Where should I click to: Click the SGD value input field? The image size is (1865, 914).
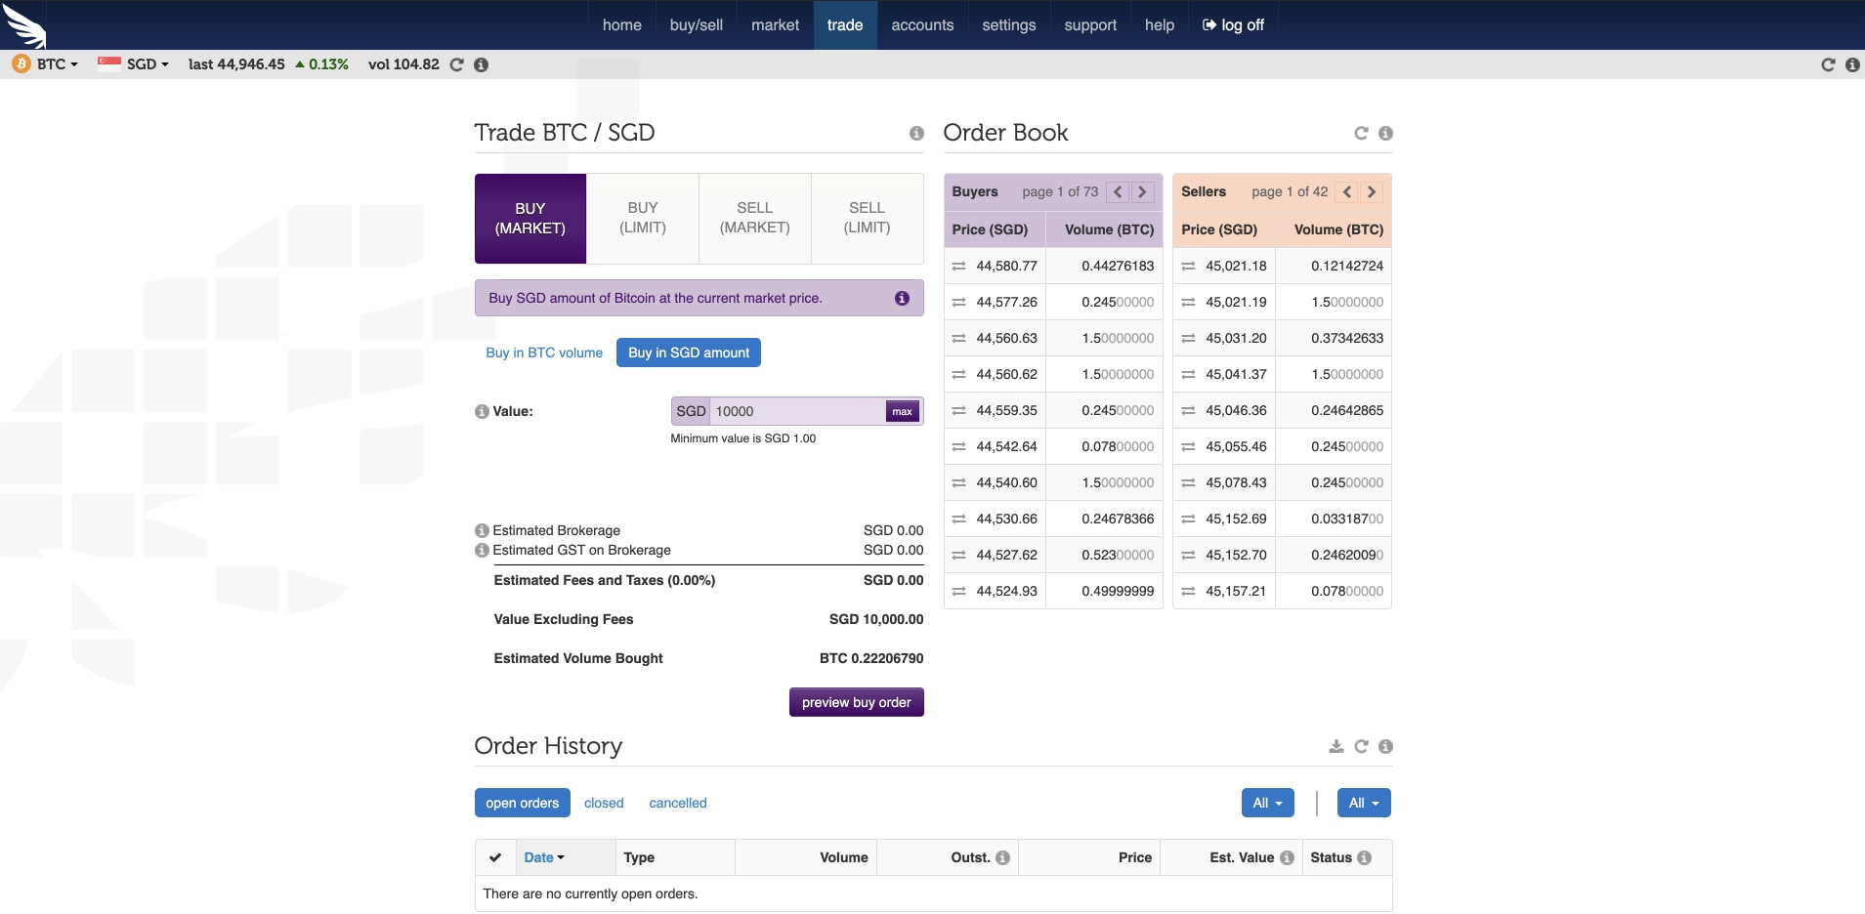pyautogui.click(x=797, y=411)
